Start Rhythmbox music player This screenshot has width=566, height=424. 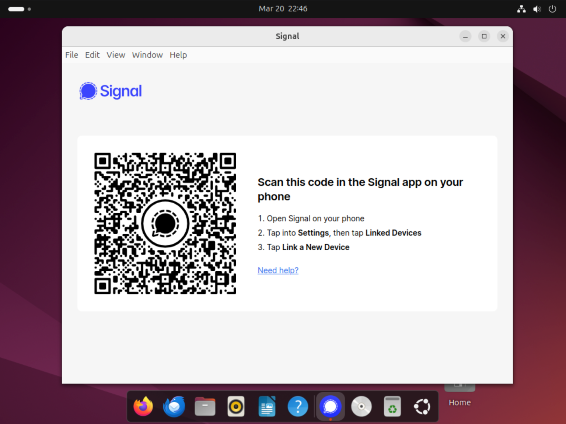tap(236, 406)
